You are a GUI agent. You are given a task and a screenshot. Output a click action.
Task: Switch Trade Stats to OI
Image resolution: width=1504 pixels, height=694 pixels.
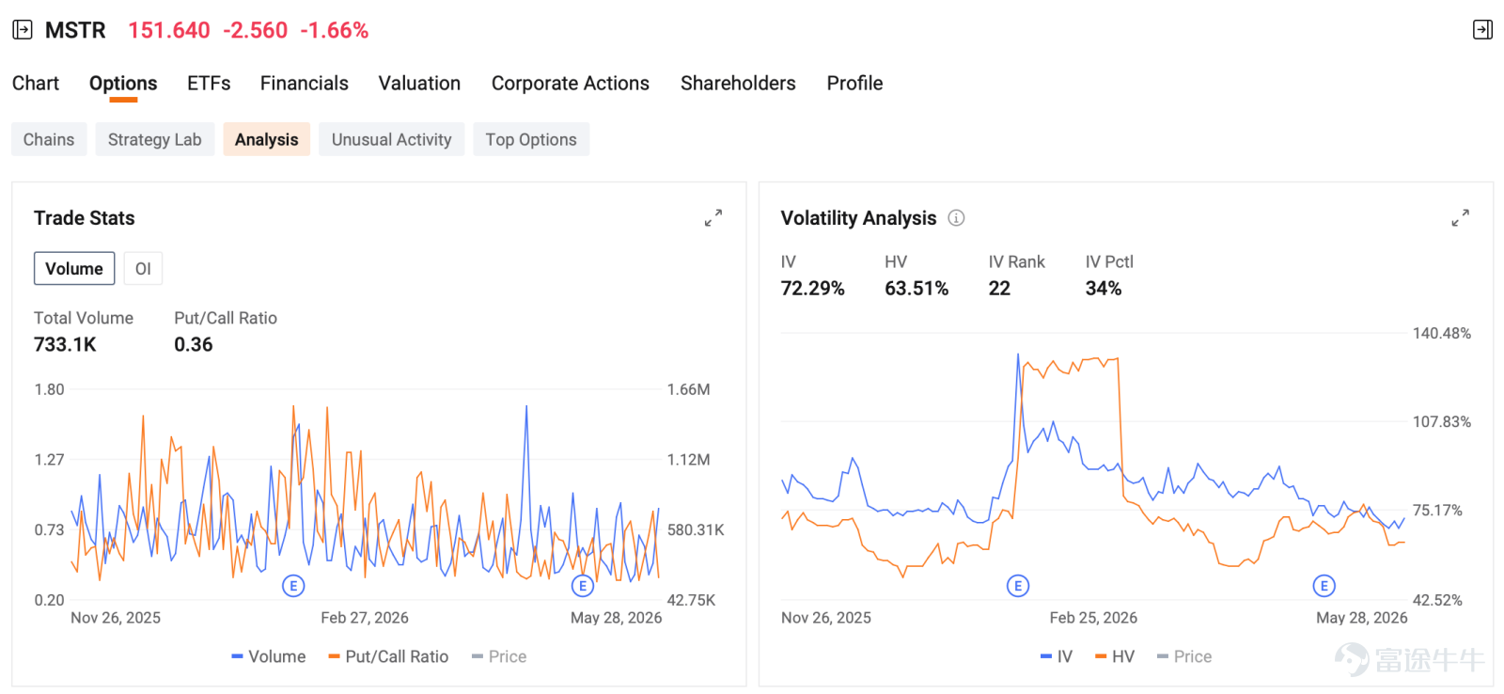click(x=143, y=268)
